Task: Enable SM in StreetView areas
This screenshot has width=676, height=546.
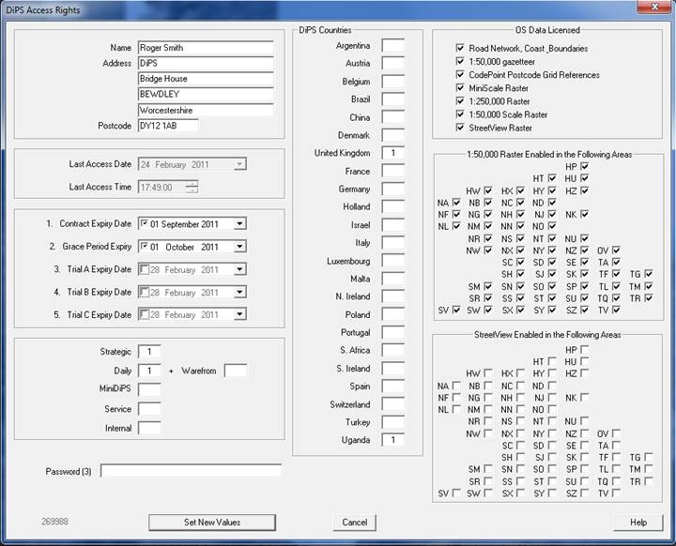Action: tap(488, 468)
